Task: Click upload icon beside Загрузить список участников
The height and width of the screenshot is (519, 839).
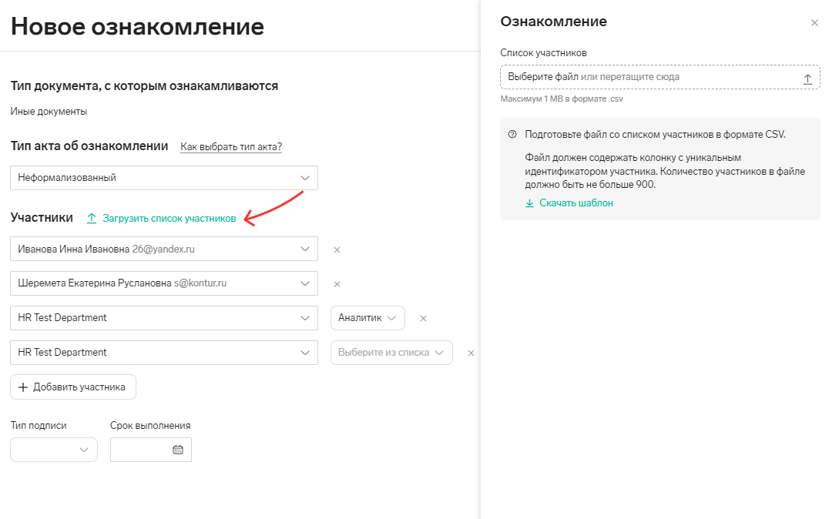Action: 92,218
